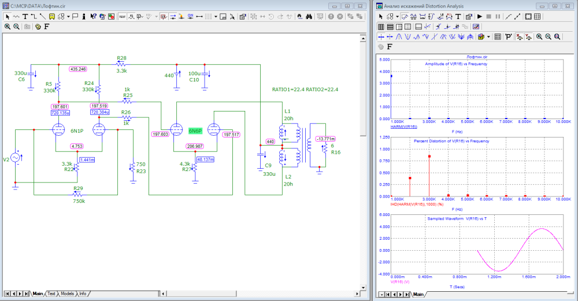Switch to the Models tab
Image resolution: width=578 pixels, height=301 pixels.
click(x=67, y=293)
